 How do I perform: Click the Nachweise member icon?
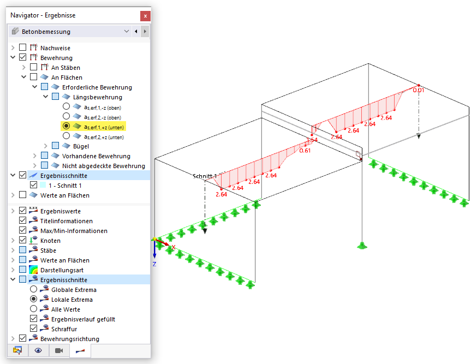coord(33,47)
